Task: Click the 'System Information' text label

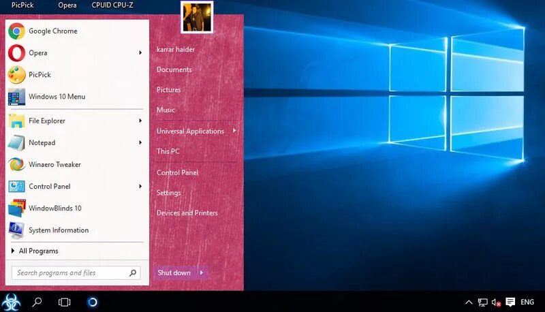Action: pos(59,230)
